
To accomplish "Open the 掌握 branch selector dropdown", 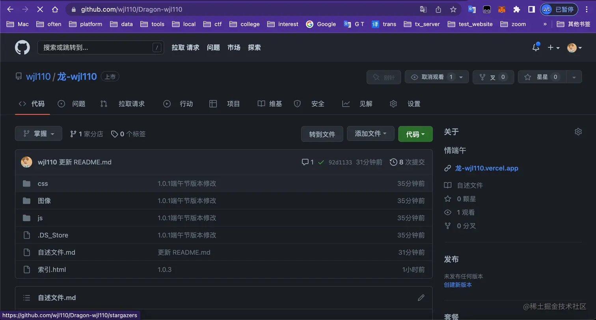I will click(39, 134).
